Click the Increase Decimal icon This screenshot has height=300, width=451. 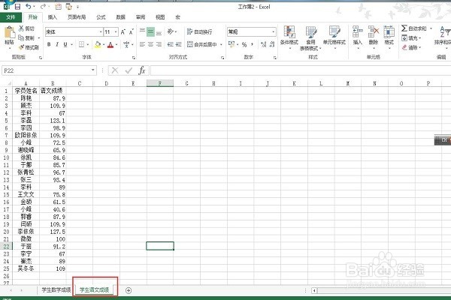pos(264,44)
